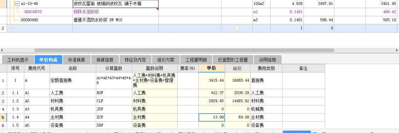Click the JXF calculation base cell

tap(114, 109)
